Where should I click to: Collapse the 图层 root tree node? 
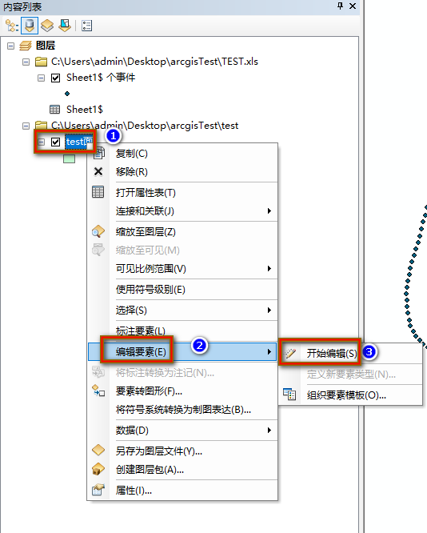(11, 46)
